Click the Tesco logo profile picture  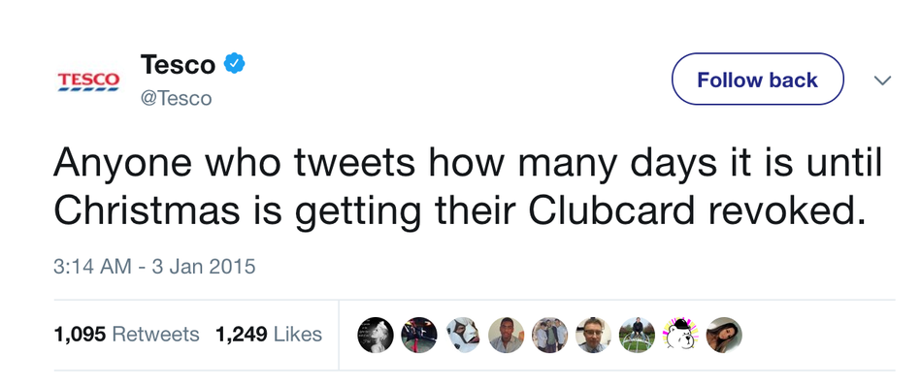tap(88, 81)
